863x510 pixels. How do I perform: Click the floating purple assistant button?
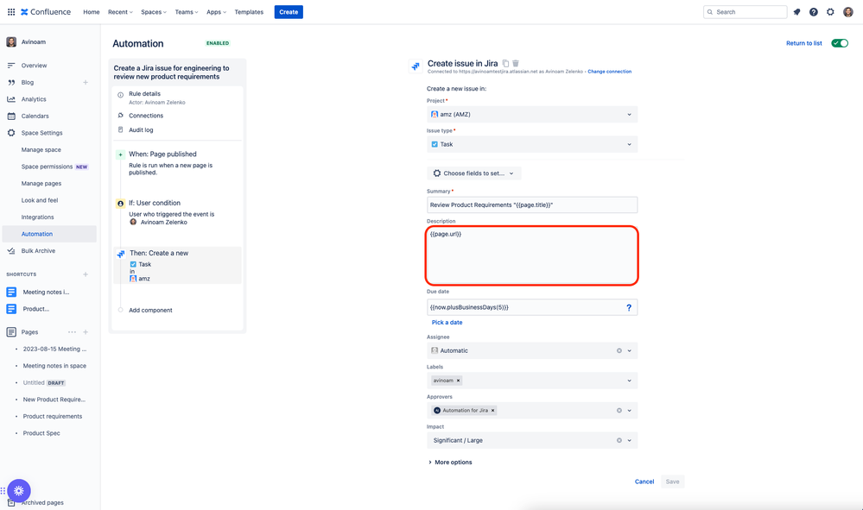(19, 491)
